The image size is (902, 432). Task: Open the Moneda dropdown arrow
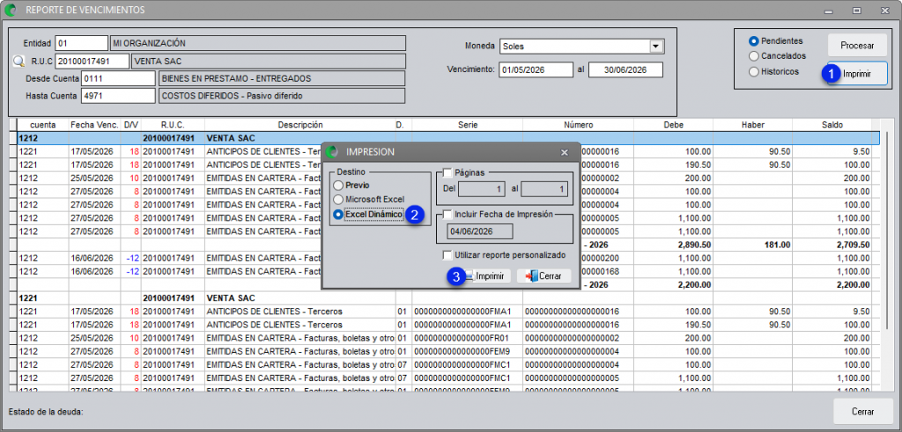[654, 46]
